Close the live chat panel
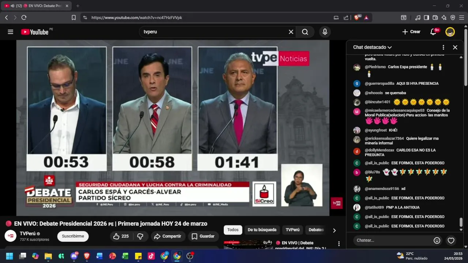468x263 pixels. (455, 47)
